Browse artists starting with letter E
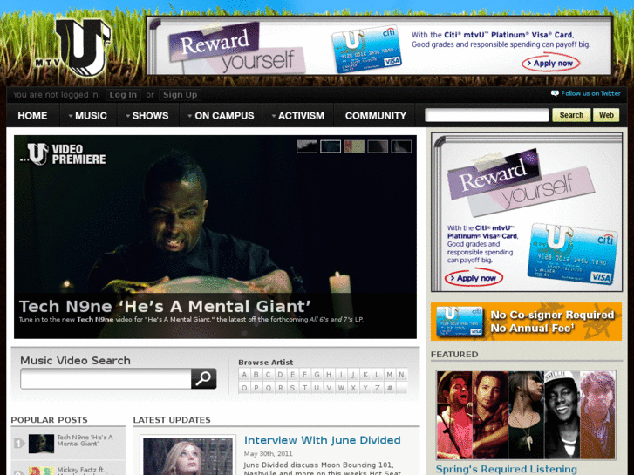This screenshot has height=475, width=634. (x=292, y=375)
